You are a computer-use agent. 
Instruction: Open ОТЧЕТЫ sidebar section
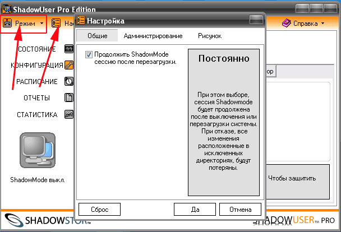tap(37, 98)
